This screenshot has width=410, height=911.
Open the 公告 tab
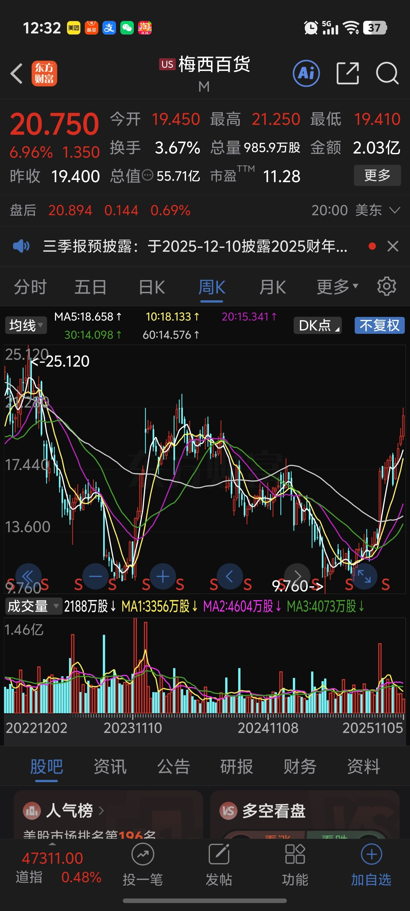coord(173,767)
